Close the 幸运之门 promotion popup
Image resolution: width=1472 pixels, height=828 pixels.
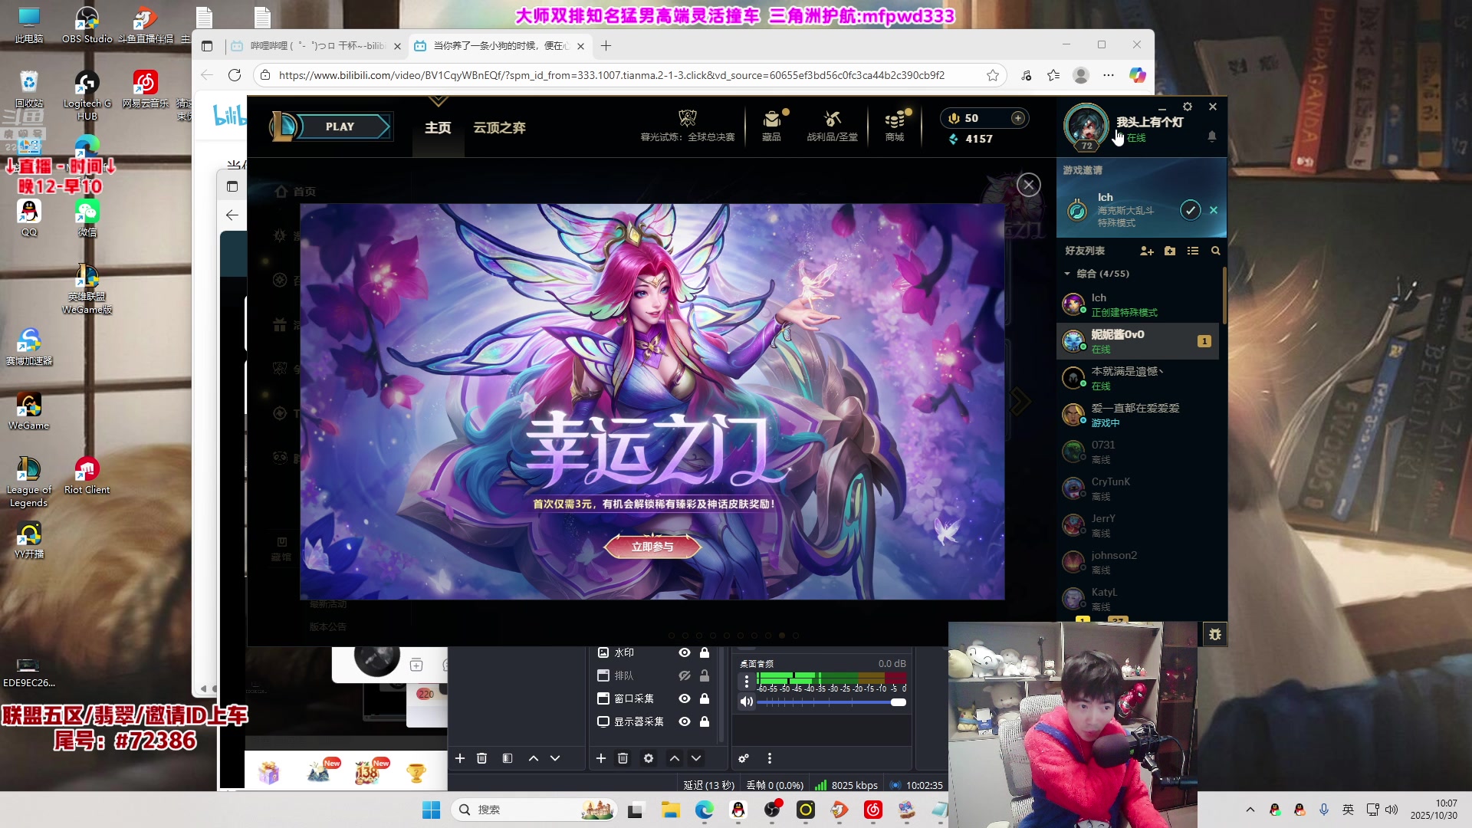(x=1029, y=185)
